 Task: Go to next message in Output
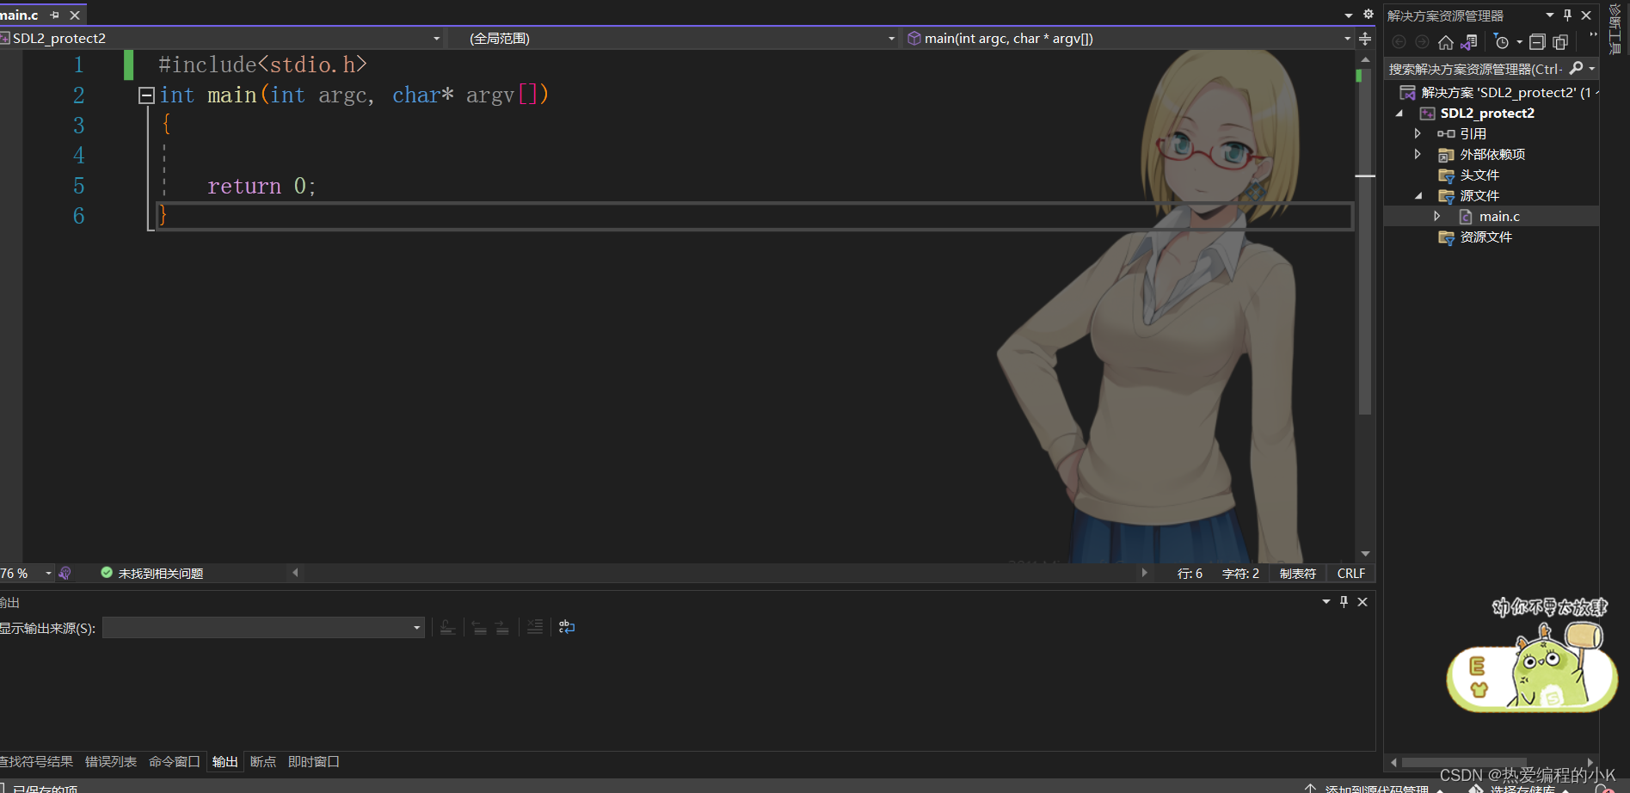[x=502, y=627]
